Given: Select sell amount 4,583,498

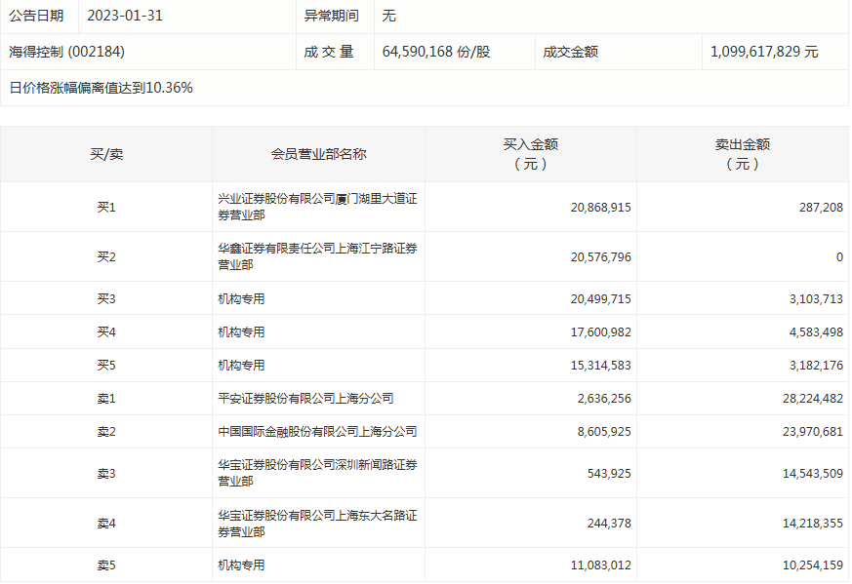Looking at the screenshot, I should pos(816,332).
